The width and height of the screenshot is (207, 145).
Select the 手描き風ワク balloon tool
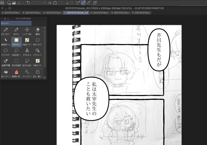pyautogui.click(x=16, y=52)
